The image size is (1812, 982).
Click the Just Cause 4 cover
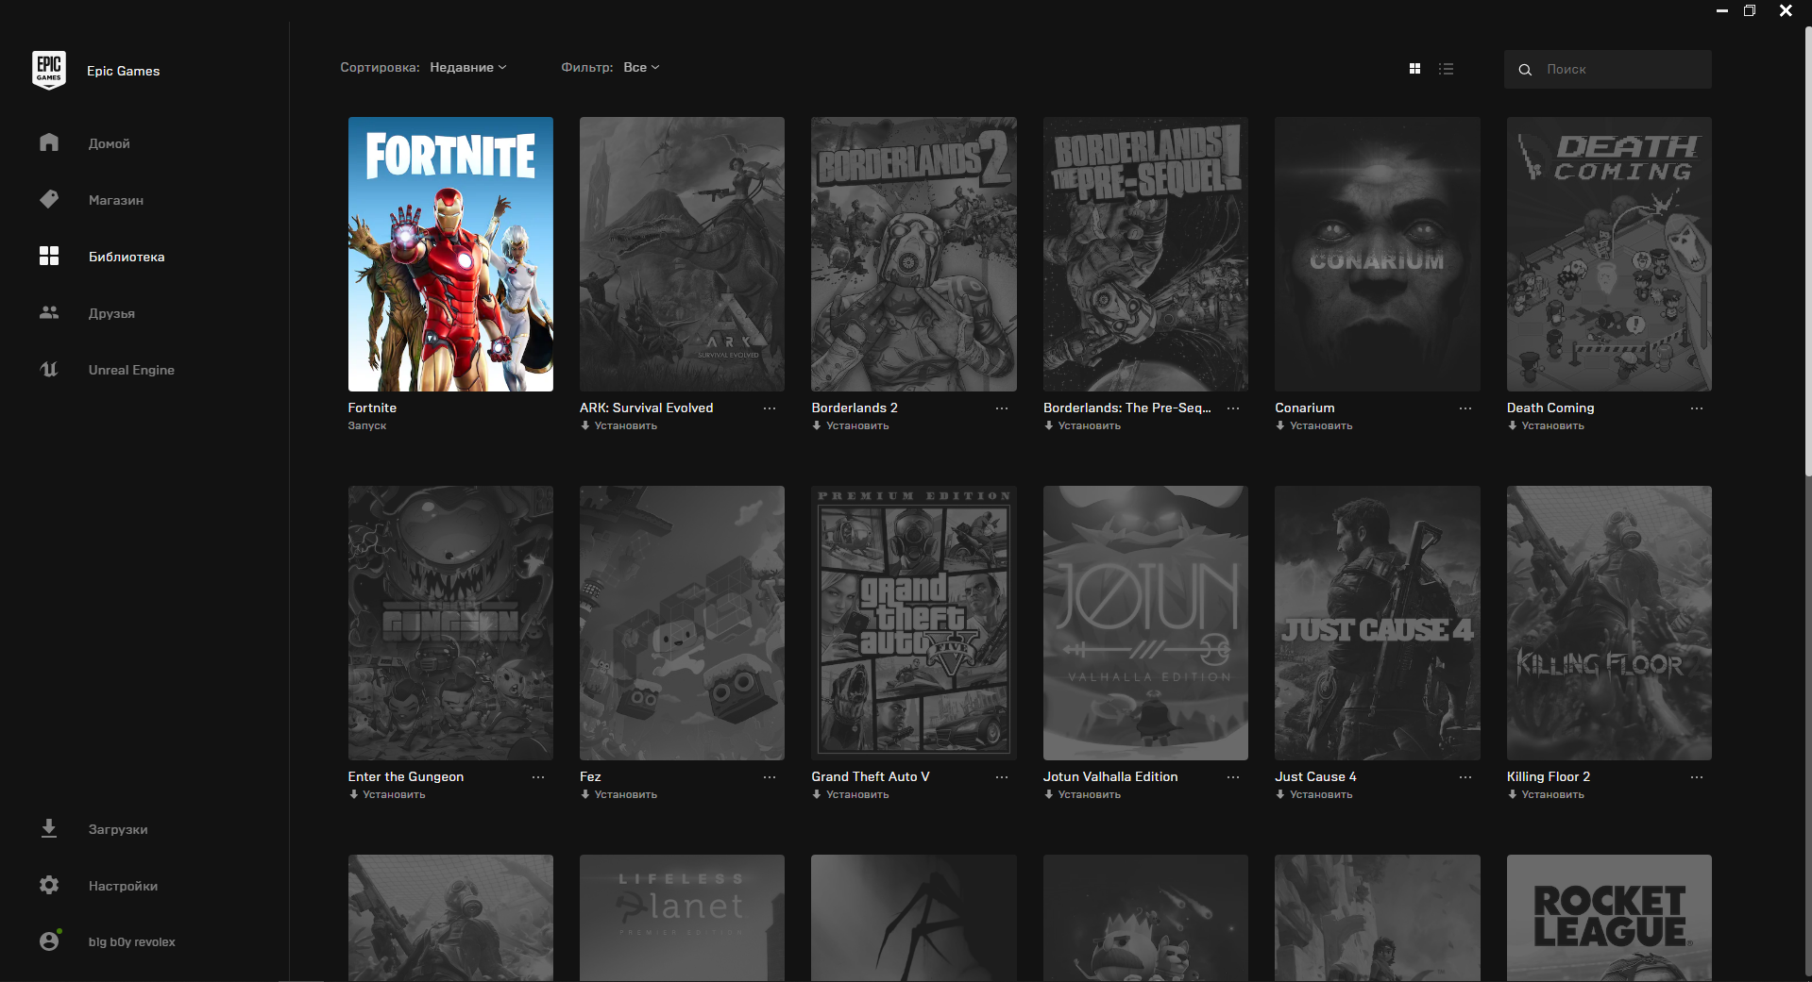pyautogui.click(x=1378, y=623)
